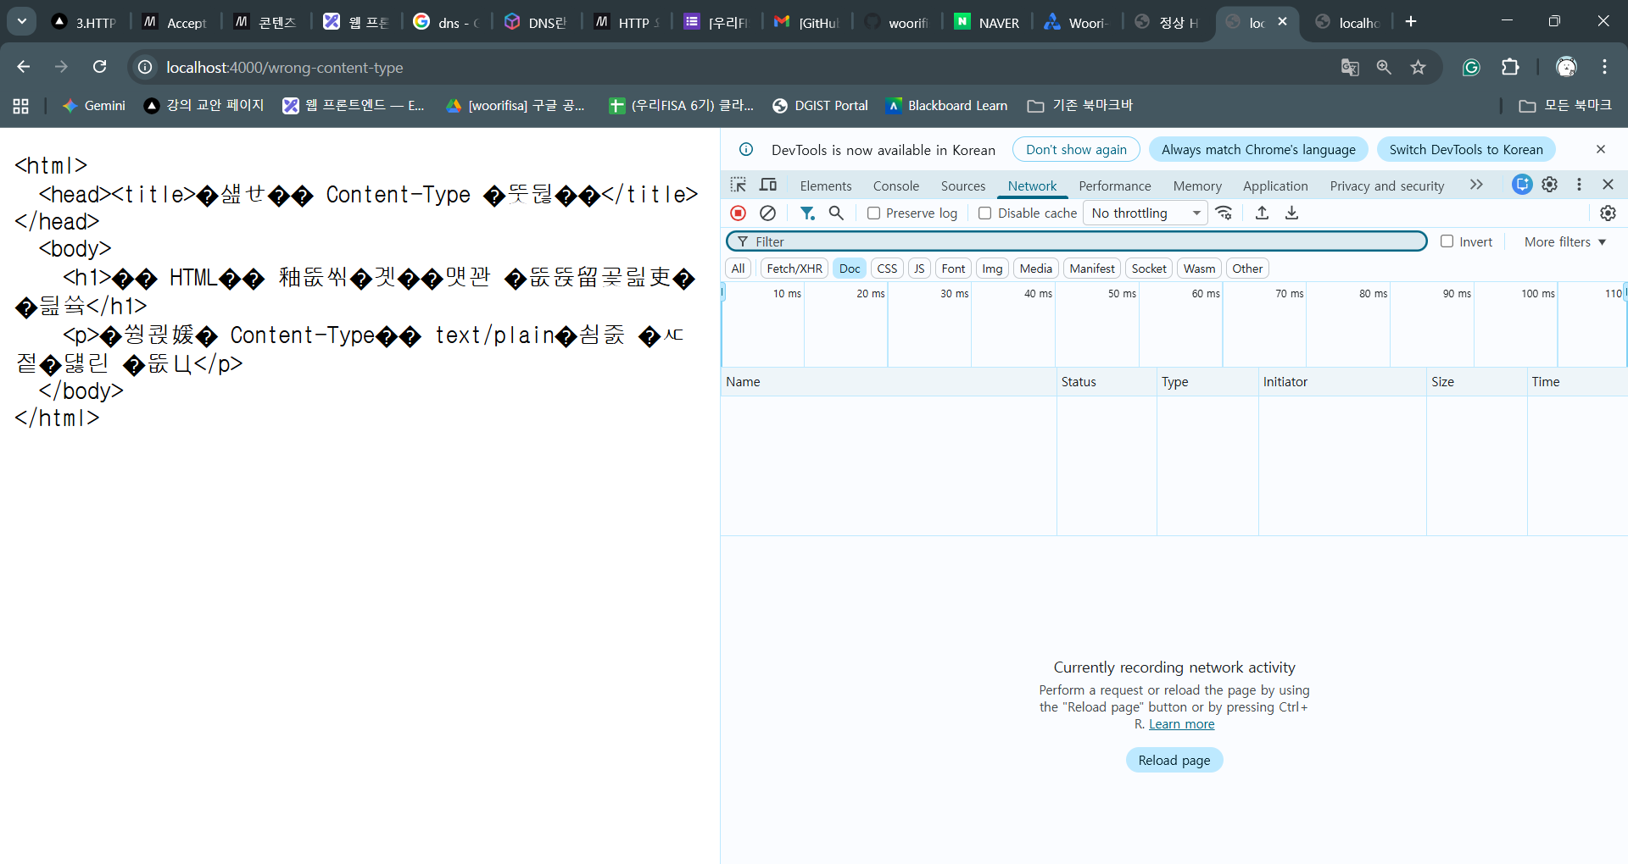Open the network search magnifier
The height and width of the screenshot is (864, 1628).
click(x=836, y=213)
